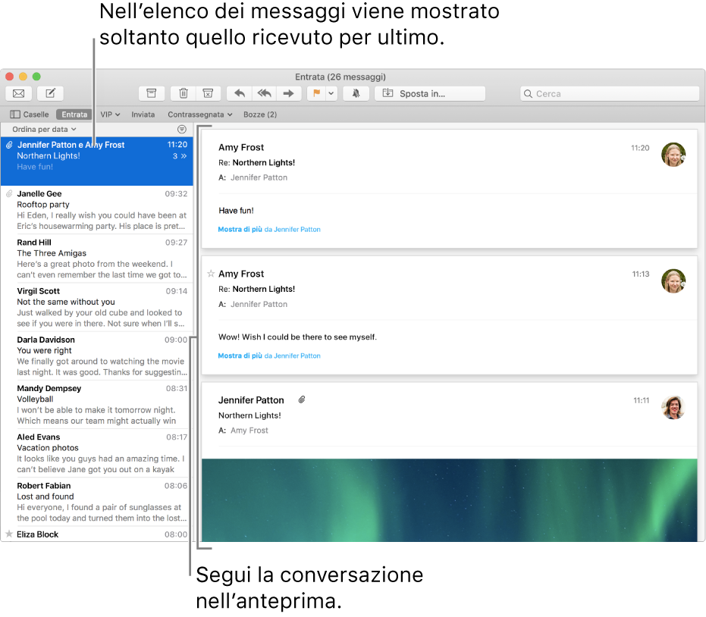Click Amy Frost's avatar in 11:13 message
Image resolution: width=706 pixels, height=617 pixels.
(x=673, y=280)
